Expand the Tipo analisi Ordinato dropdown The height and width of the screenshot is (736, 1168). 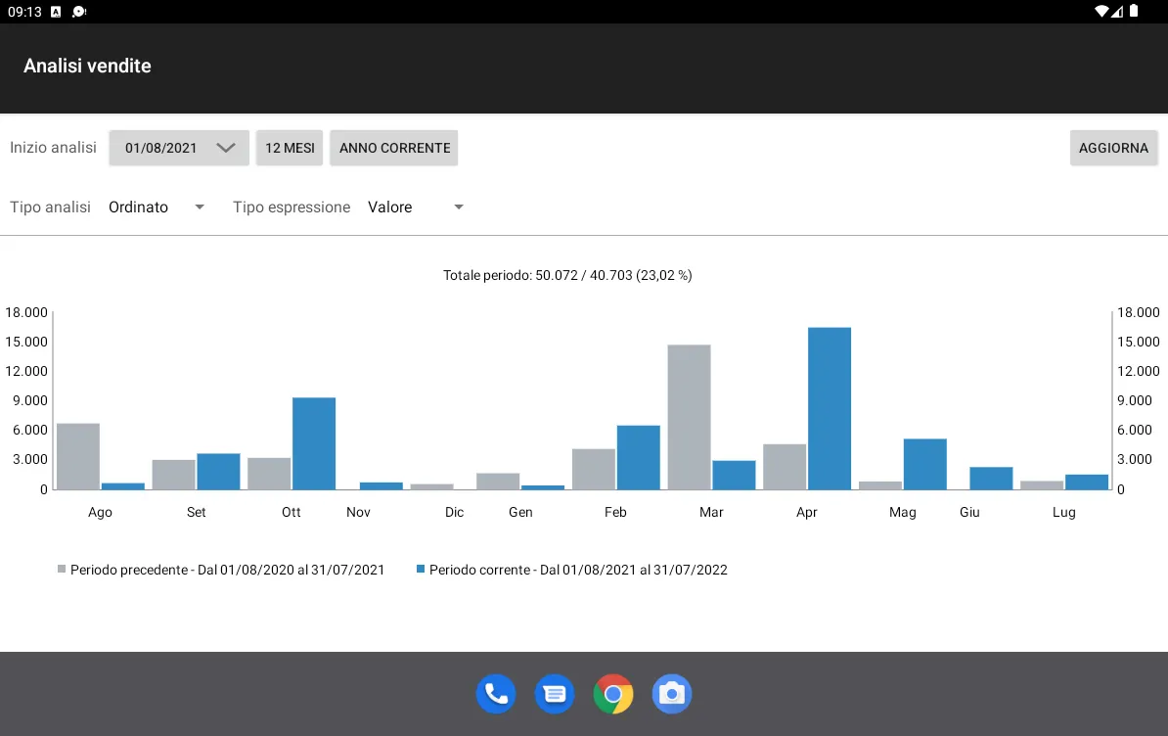[x=157, y=207]
